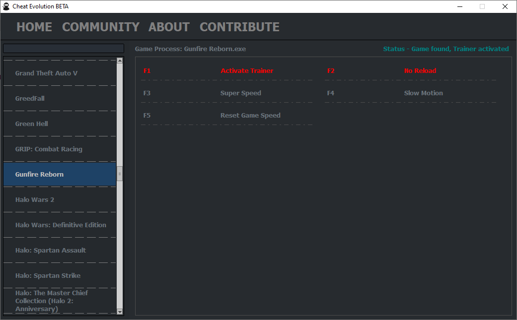517x320 pixels.
Task: Click the Game Process: Gunfire Reborn.exe text
Action: click(x=190, y=49)
